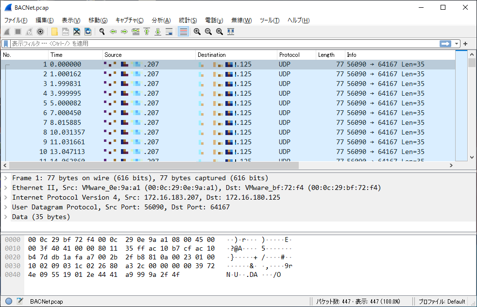This screenshot has height=307, width=477.
Task: Sort by the Protocol column header
Action: (297, 55)
